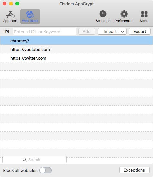The height and width of the screenshot is (177, 153).
Task: Minimize the AppCrypt window with yellow button
Action: click(11, 4)
